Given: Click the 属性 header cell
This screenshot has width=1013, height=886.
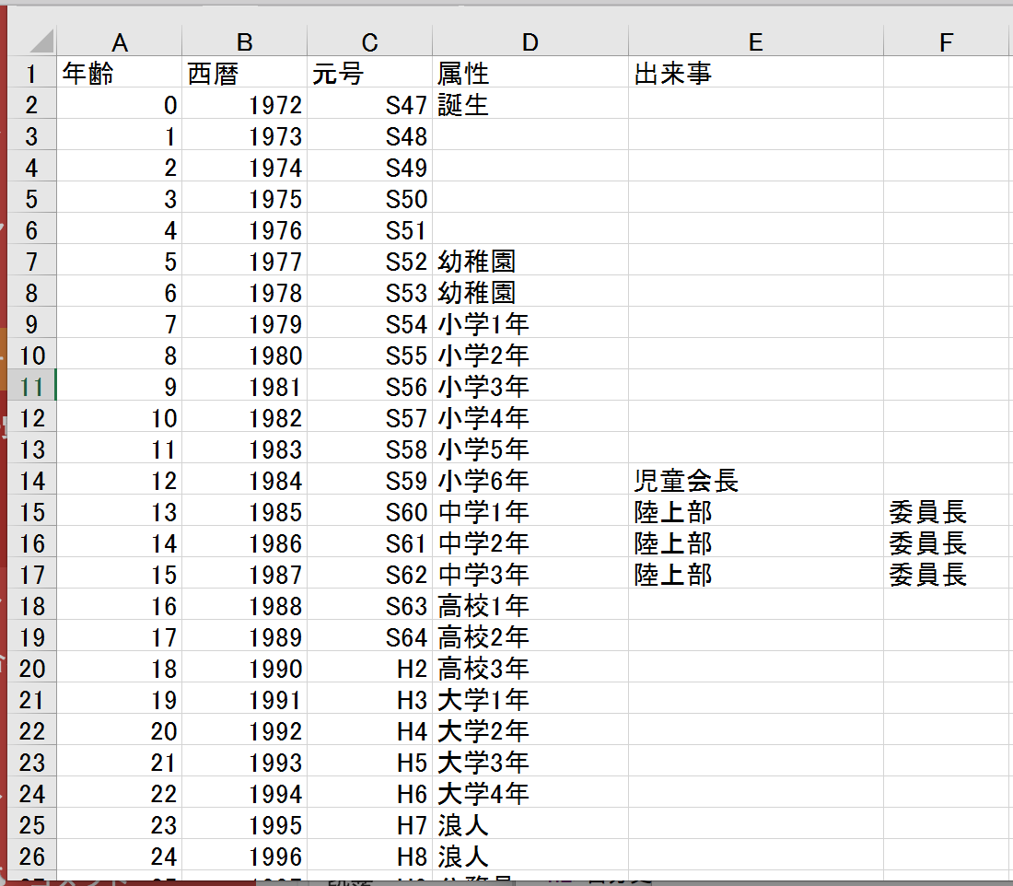Looking at the screenshot, I should click(x=530, y=73).
